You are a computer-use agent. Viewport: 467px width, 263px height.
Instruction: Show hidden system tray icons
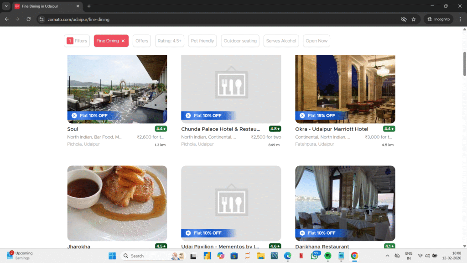point(387,256)
